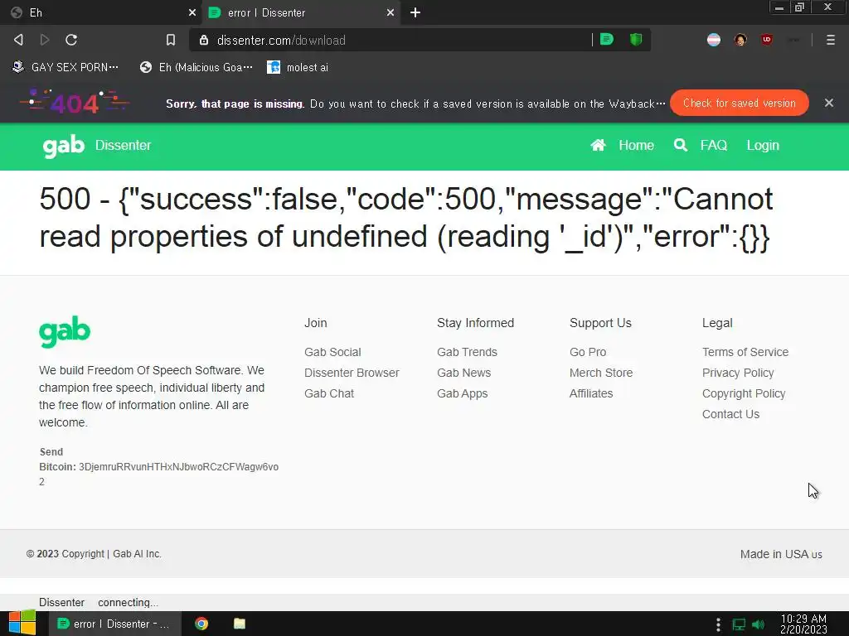Viewport: 849px width, 636px height.
Task: Open Dissenter Browser link
Action: pos(352,373)
